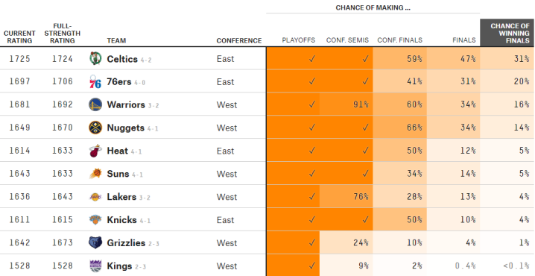Screen dimensions: 535x276
Task: Click the Grizzlies bear logo
Action: tap(95, 243)
